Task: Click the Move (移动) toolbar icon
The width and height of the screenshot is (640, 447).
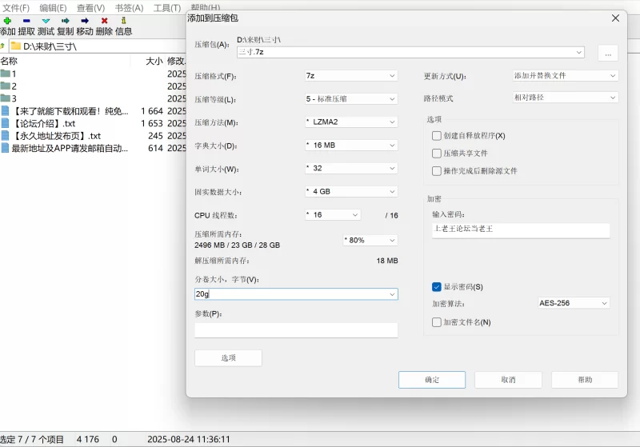Action: (x=85, y=20)
